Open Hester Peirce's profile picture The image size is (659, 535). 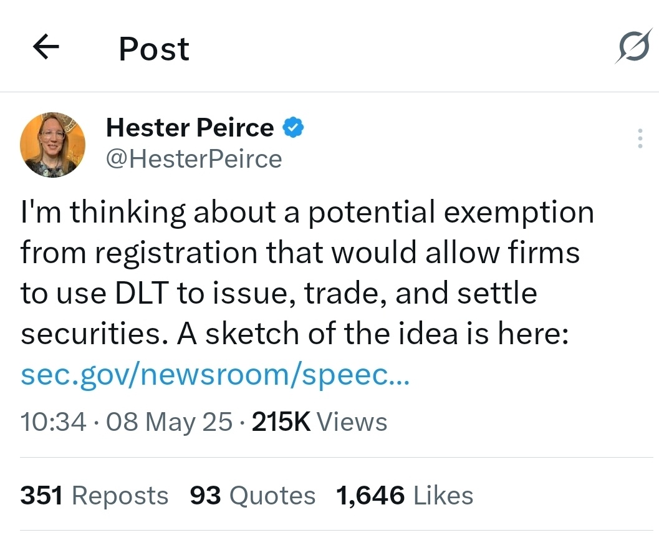pos(52,145)
